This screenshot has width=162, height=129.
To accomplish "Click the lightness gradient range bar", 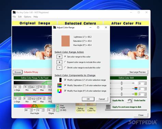I will (x=33, y=83).
